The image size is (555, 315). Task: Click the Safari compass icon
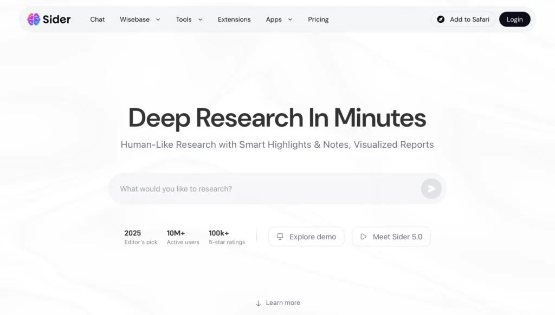[x=441, y=19]
